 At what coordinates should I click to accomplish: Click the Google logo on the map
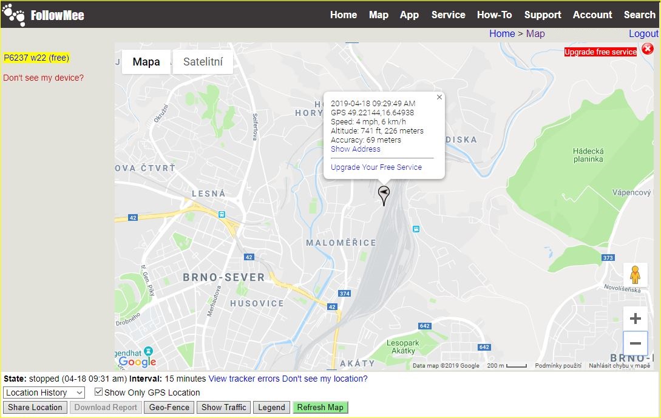[137, 362]
